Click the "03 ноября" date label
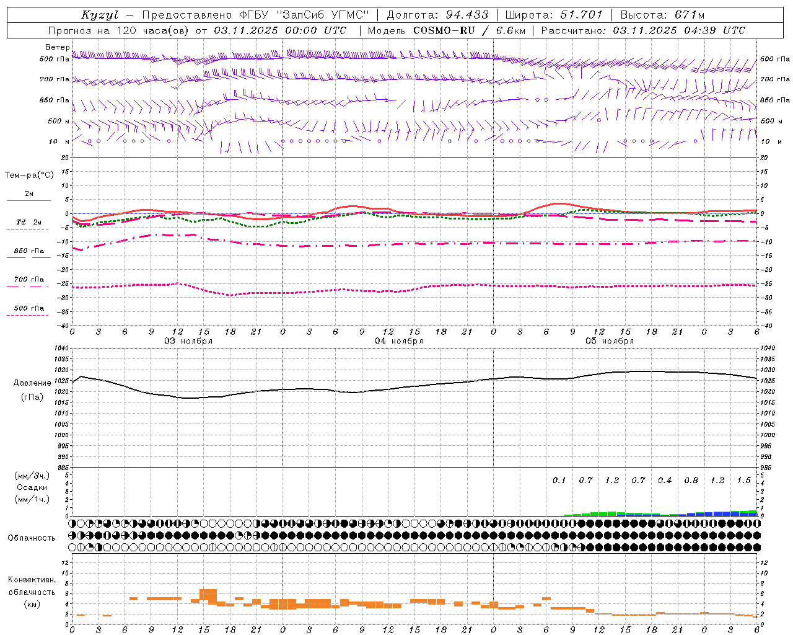 point(188,341)
